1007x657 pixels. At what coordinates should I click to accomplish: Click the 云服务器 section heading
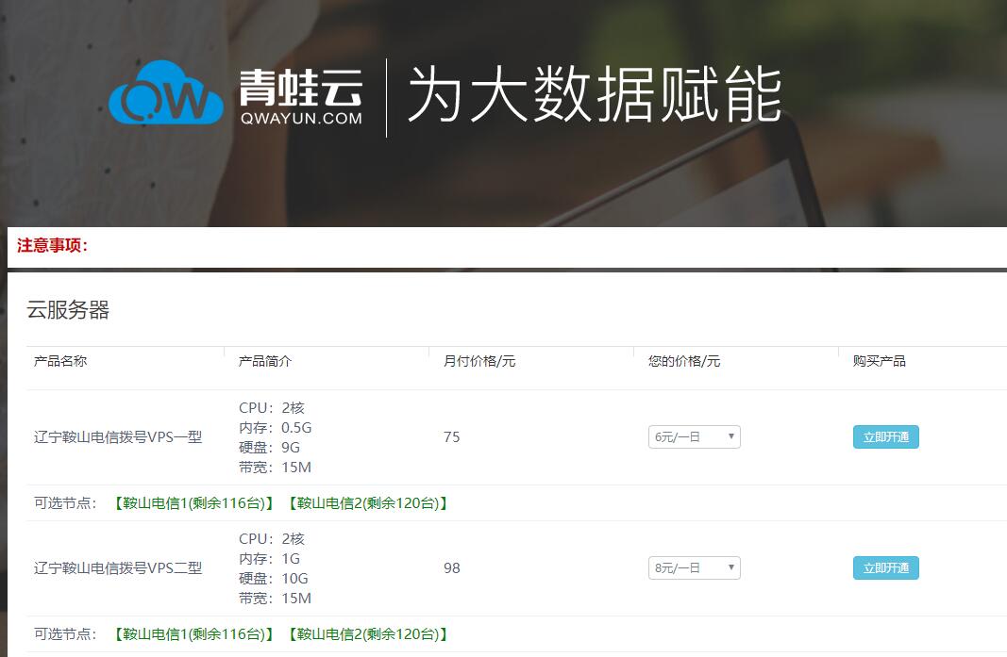coord(67,311)
